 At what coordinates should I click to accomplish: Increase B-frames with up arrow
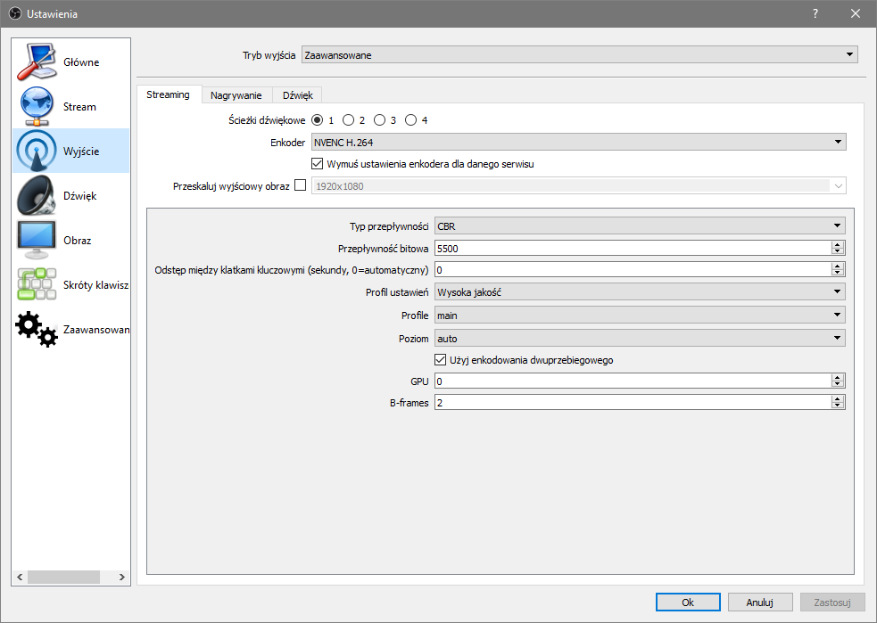click(837, 399)
